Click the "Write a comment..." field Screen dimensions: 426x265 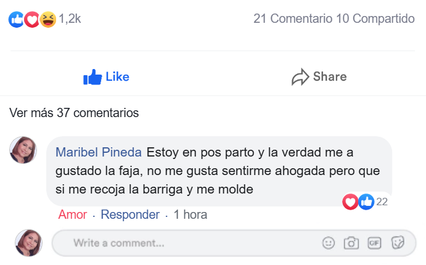(x=185, y=243)
